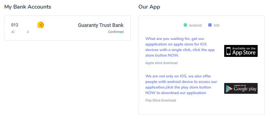Open the Available on the App Store badge
This screenshot has width=268, height=116.
(x=241, y=51)
